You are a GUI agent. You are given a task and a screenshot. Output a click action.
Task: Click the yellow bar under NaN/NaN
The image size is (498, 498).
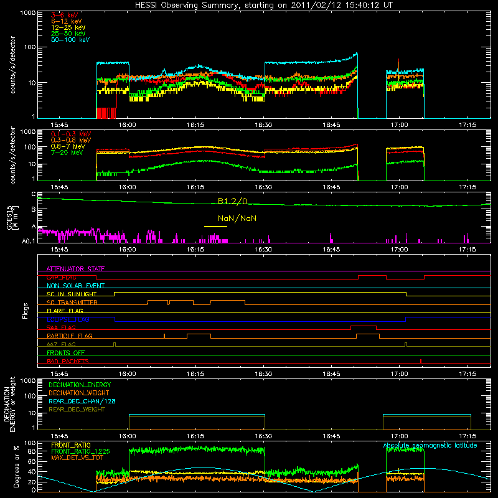pyautogui.click(x=215, y=227)
